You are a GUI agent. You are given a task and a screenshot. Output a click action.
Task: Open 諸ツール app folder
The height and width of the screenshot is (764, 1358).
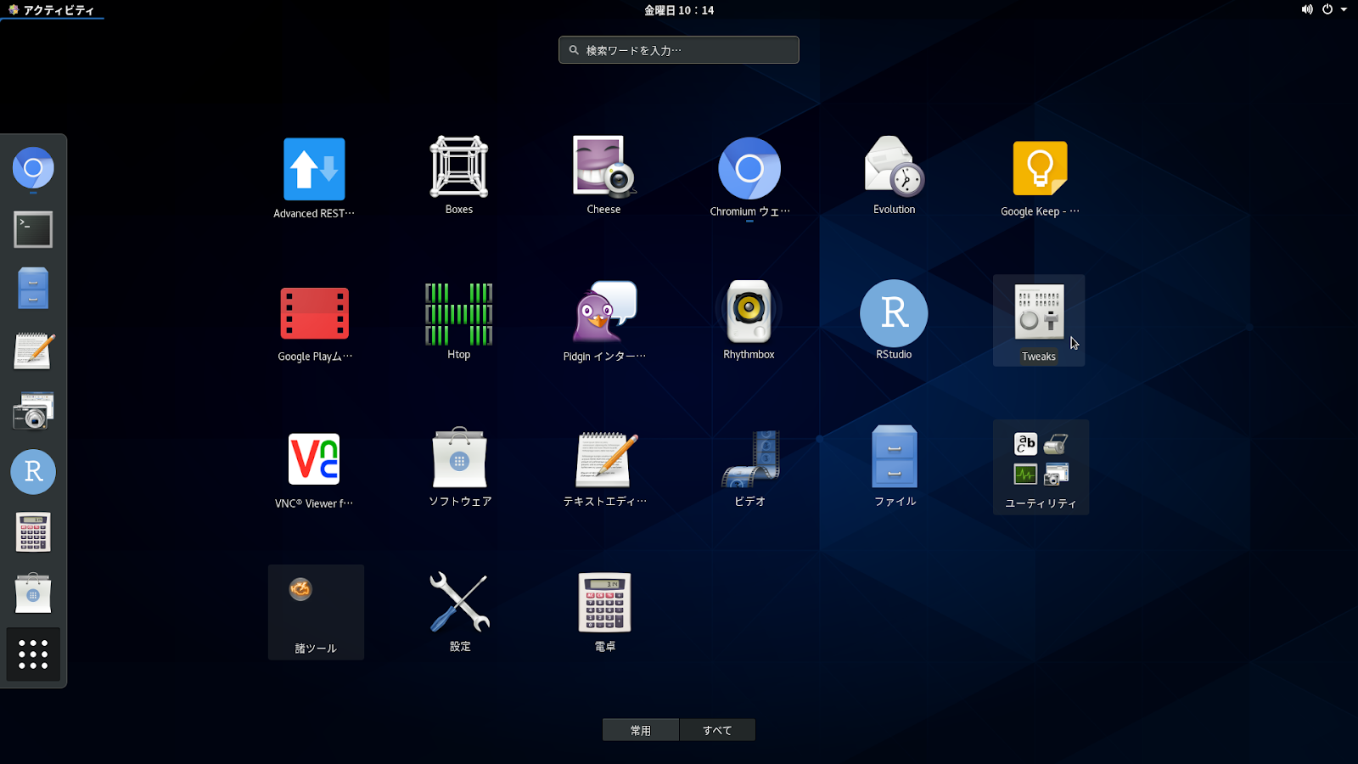(316, 612)
